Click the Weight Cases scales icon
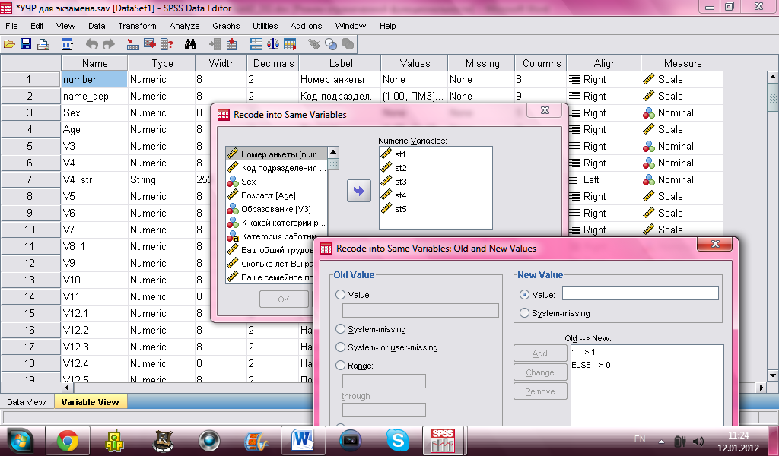Image resolution: width=779 pixels, height=456 pixels. (x=273, y=44)
